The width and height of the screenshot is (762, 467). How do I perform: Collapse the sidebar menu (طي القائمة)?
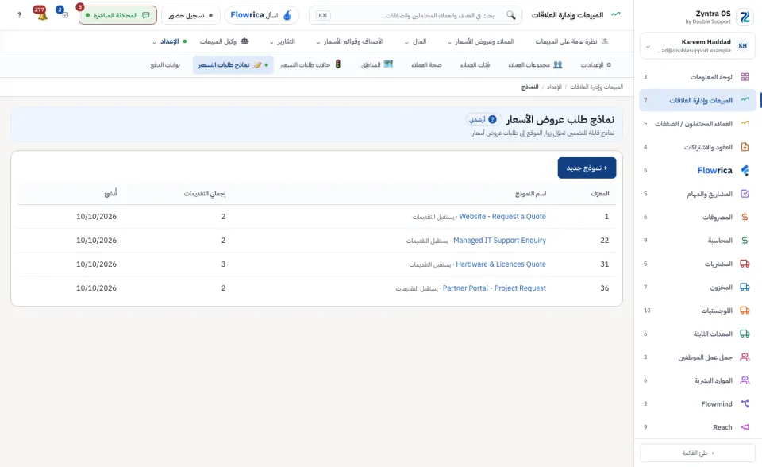click(698, 453)
